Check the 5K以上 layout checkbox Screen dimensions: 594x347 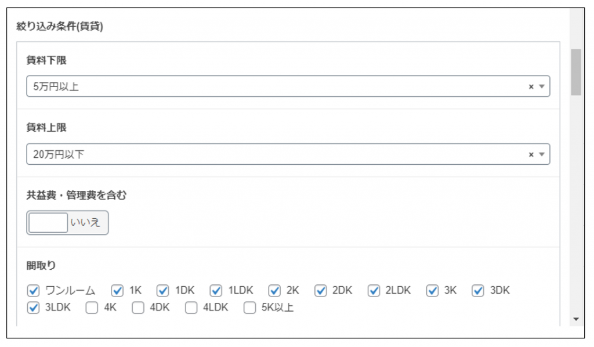coord(249,308)
